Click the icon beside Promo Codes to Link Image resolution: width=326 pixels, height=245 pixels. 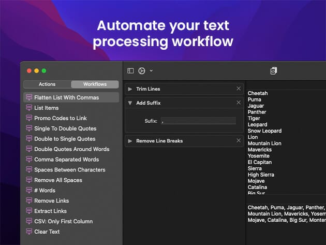(x=29, y=118)
